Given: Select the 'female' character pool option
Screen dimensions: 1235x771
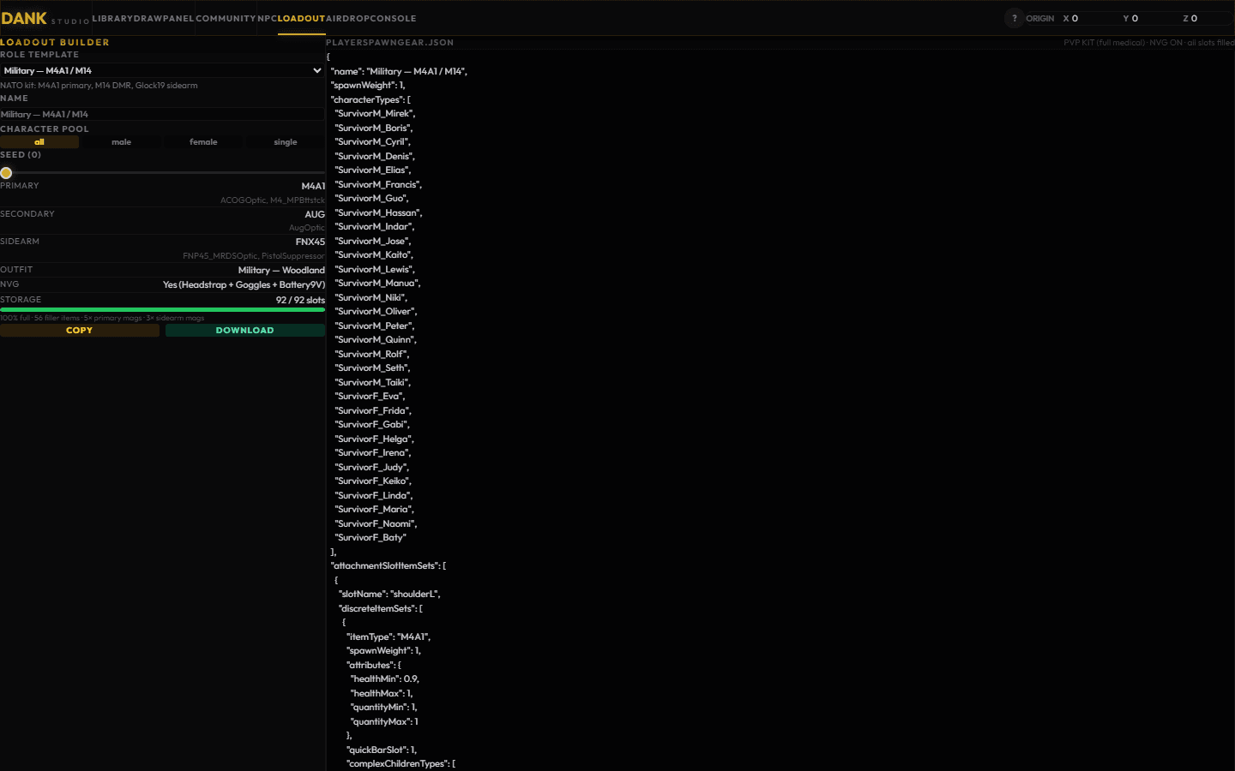Looking at the screenshot, I should (x=203, y=142).
